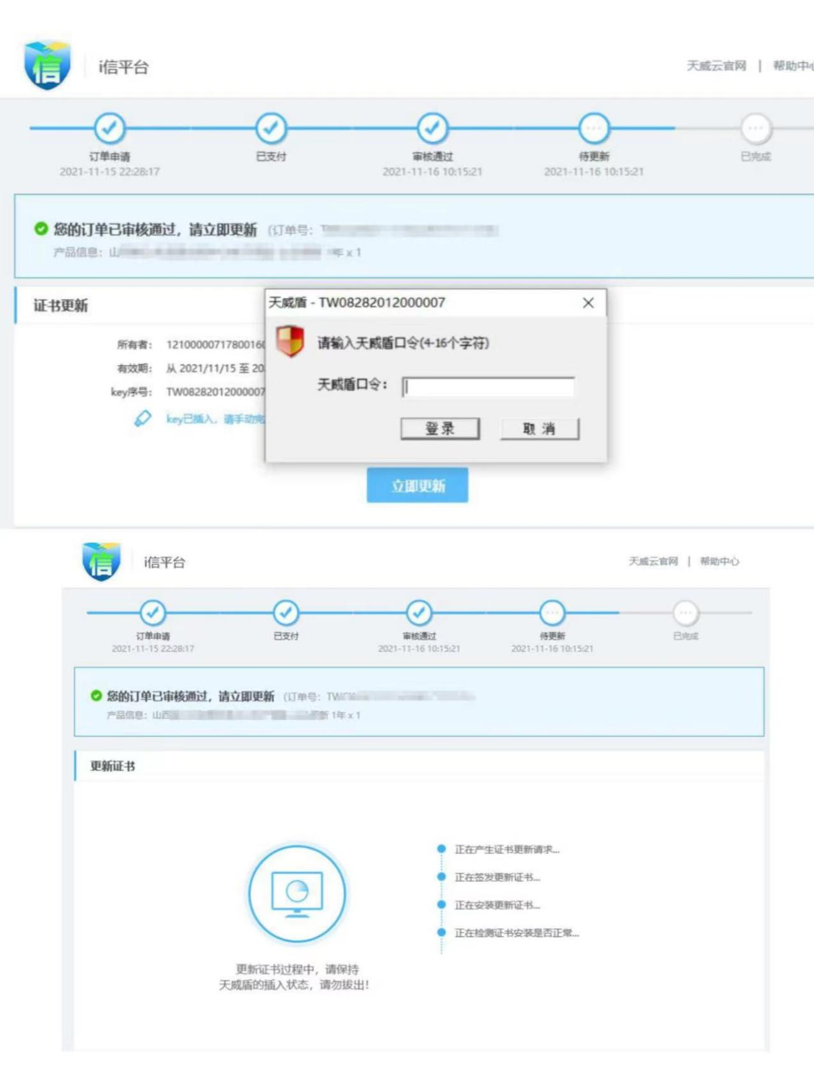Open 帮助中心 link on the 更新证书 page

(719, 562)
